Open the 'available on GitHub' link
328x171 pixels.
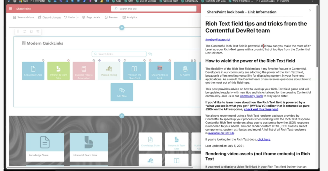[x=221, y=133]
